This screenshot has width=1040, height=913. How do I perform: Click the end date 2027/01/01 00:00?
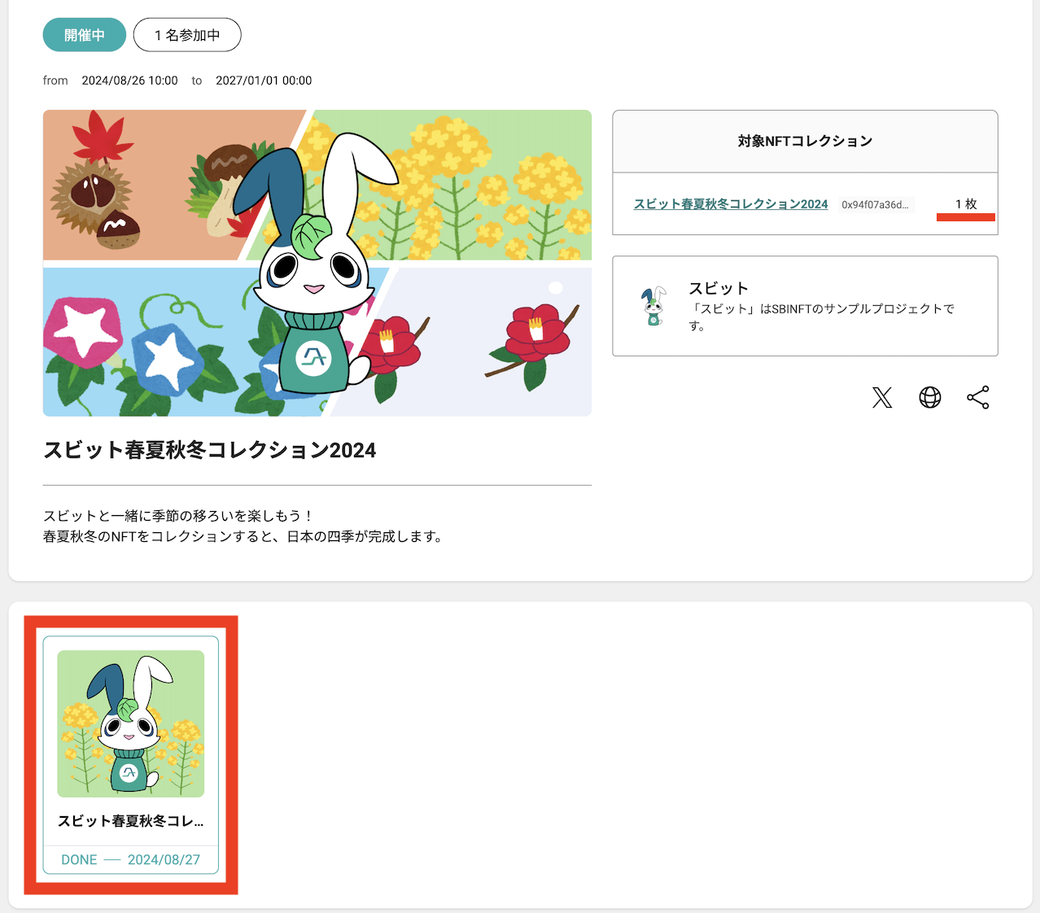point(264,81)
